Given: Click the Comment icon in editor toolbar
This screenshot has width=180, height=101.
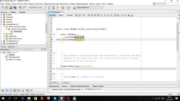Looking at the screenshot, I should (x=129, y=15).
